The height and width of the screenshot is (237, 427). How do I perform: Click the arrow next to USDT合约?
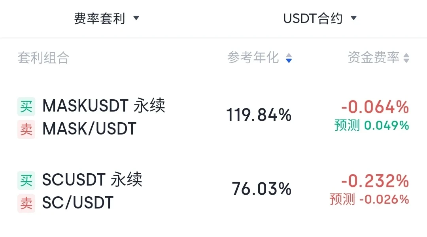point(354,18)
